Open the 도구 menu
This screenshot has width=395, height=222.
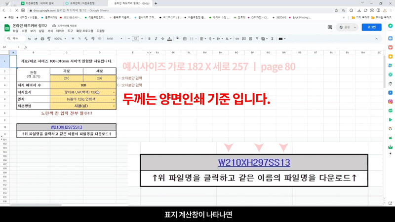point(70,31)
